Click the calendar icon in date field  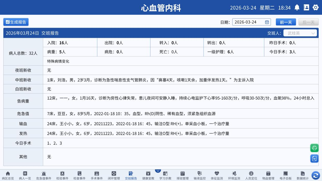(x=267, y=22)
